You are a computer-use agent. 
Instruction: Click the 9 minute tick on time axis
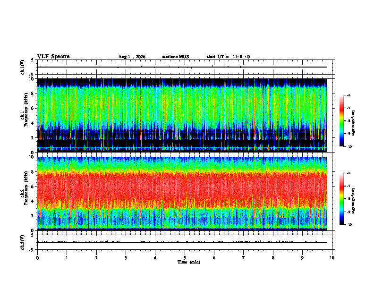coord(302,258)
